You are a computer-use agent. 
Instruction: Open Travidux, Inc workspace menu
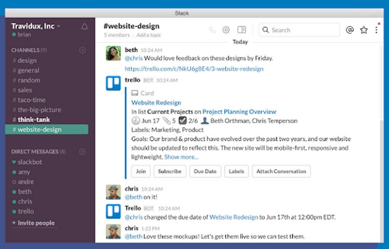[36, 26]
